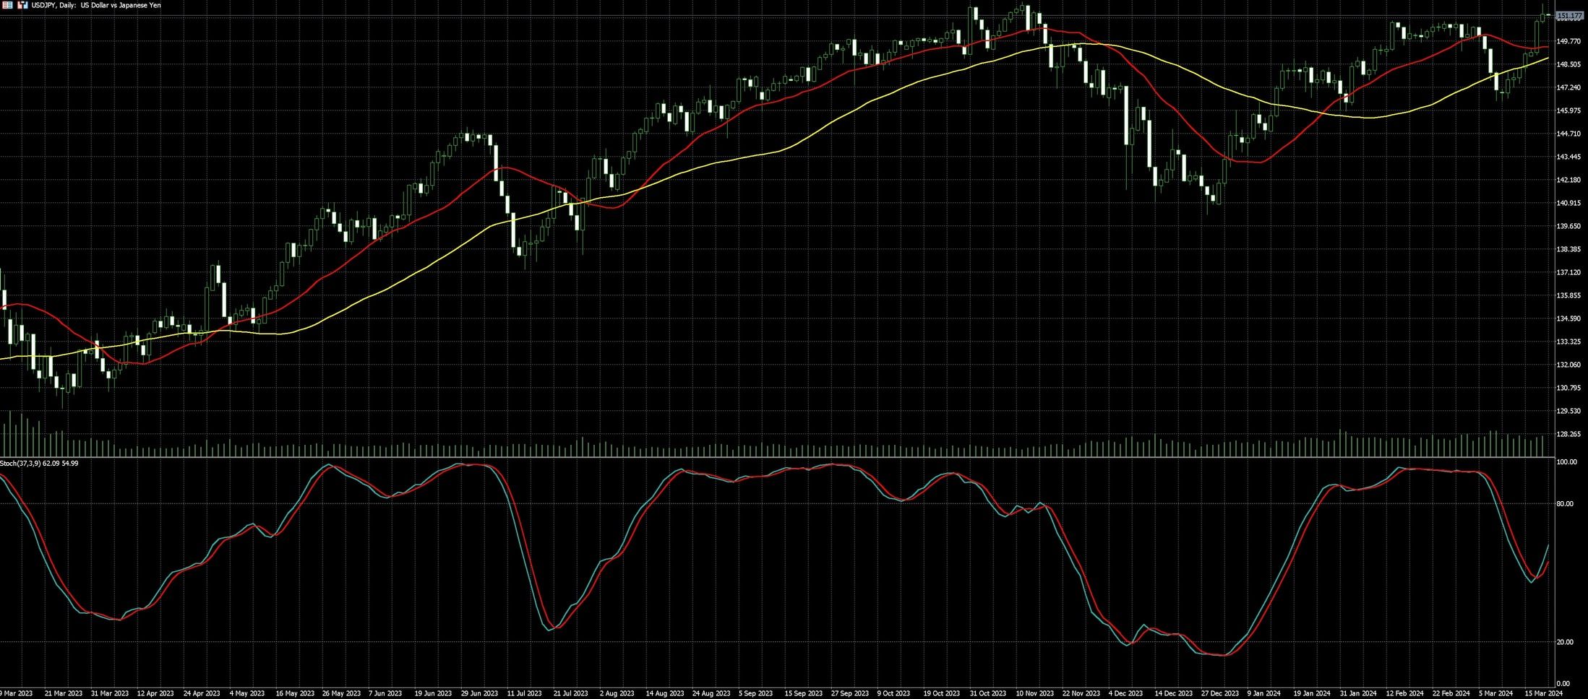The width and height of the screenshot is (1588, 699).
Task: Click the 149.770 price scale label
Action: (1568, 41)
